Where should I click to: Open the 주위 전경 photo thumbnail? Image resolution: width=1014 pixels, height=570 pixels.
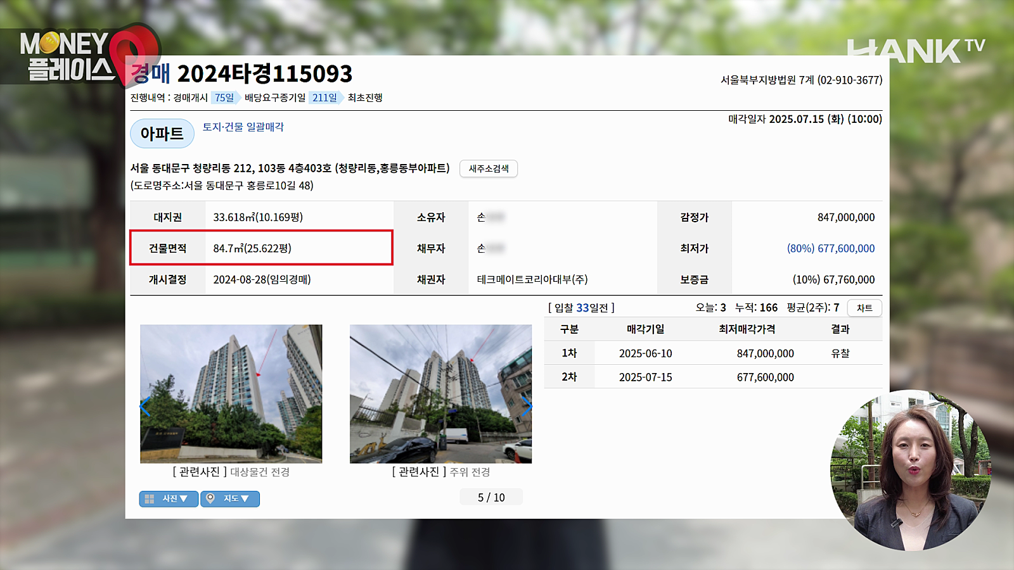click(440, 394)
